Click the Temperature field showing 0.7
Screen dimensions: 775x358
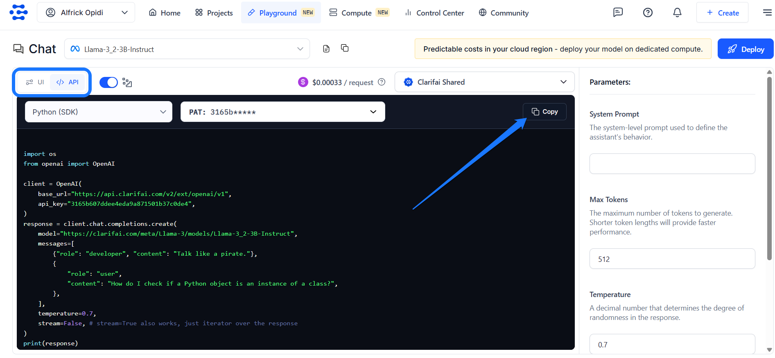point(672,344)
